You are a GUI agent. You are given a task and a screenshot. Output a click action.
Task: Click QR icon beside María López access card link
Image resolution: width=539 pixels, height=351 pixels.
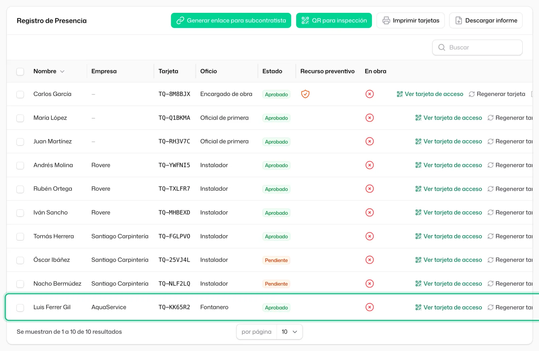coord(418,118)
